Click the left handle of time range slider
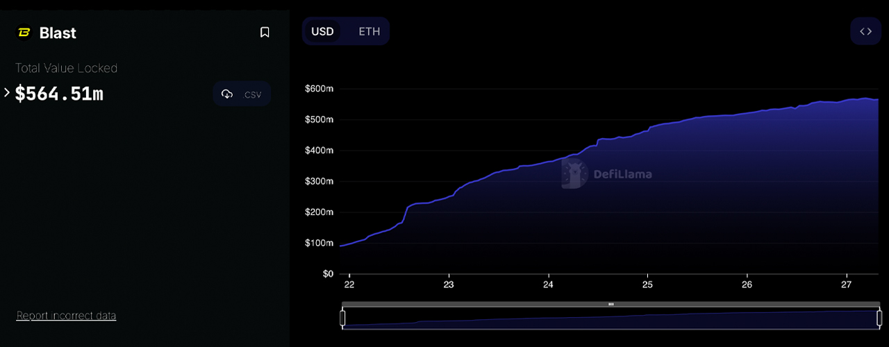 (x=342, y=318)
